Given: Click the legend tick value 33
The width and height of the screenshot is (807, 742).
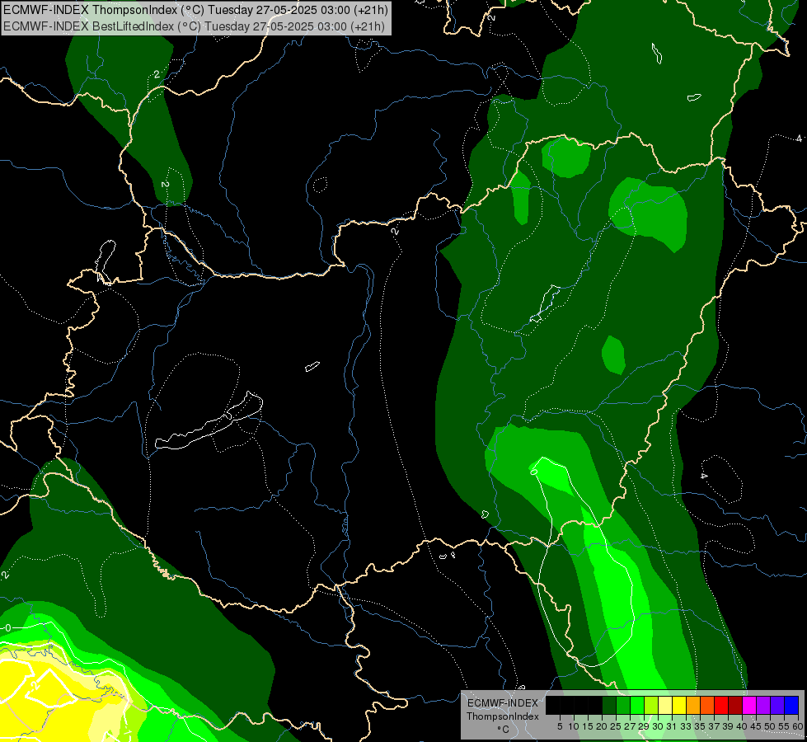Looking at the screenshot, I should coord(686,726).
